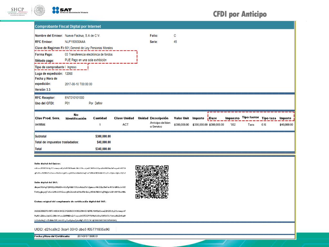Select receiver RFC ENT010101000
This screenshot has height=247, width=329.
[75, 98]
